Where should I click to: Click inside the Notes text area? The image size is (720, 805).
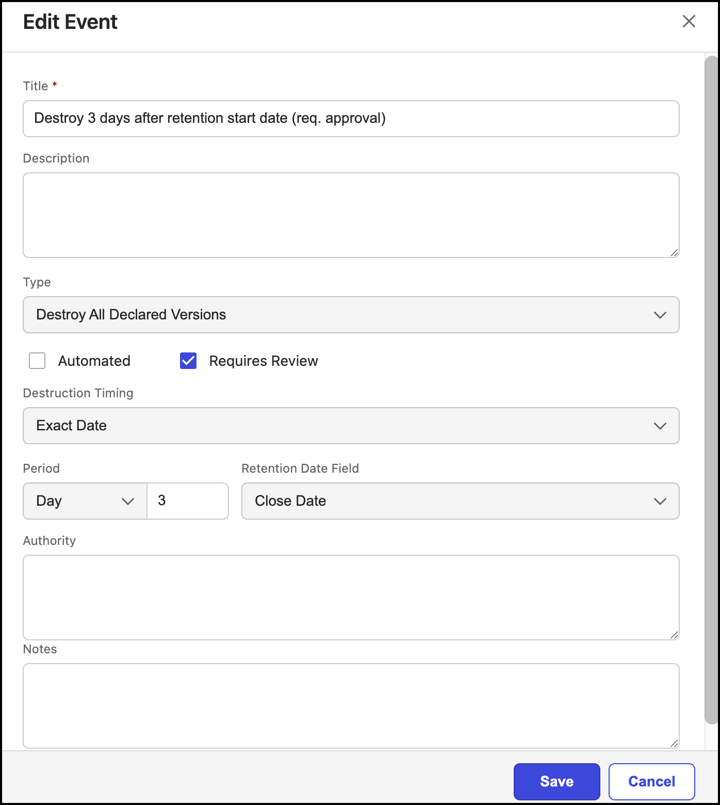point(351,705)
